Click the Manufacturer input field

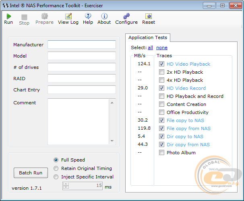tap(82, 45)
